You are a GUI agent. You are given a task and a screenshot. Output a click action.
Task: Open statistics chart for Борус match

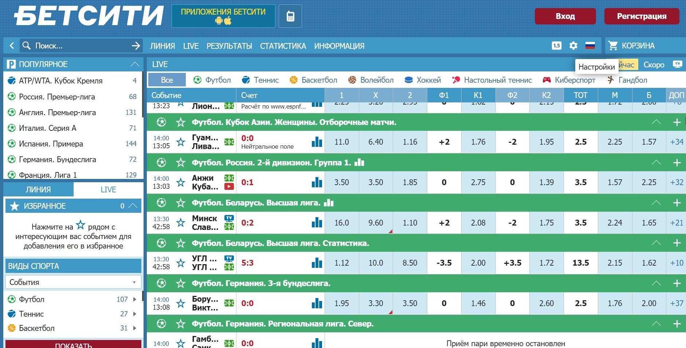pos(317,303)
